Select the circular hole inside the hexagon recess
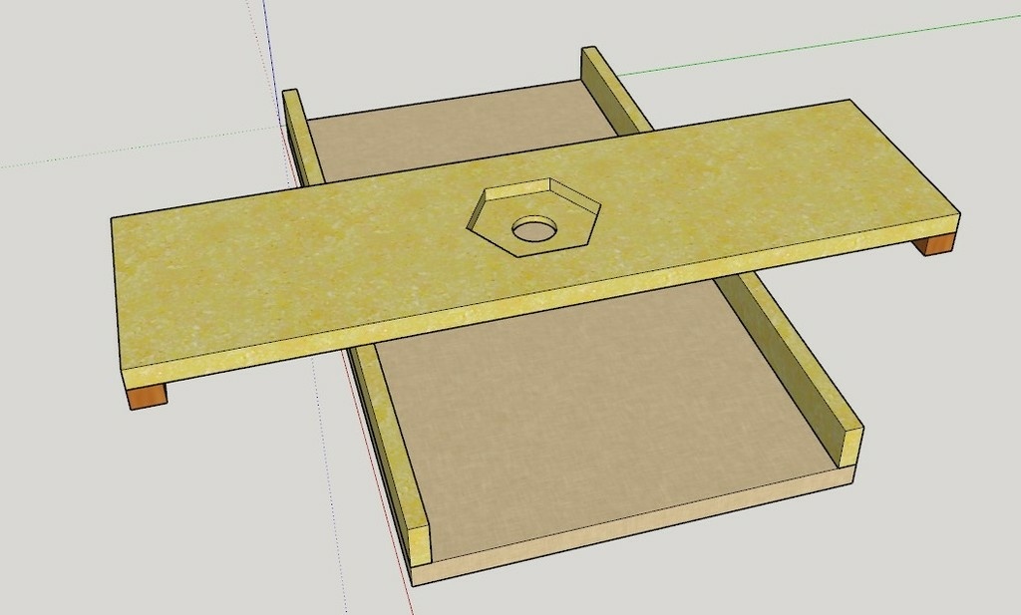This screenshot has width=1021, height=615. pyautogui.click(x=534, y=229)
